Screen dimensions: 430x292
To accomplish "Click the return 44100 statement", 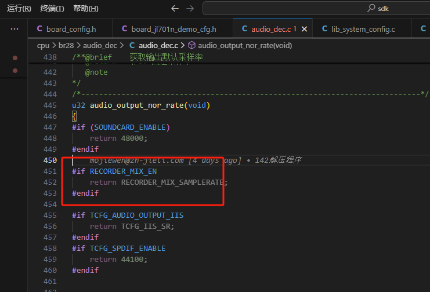I will pyautogui.click(x=118, y=259).
